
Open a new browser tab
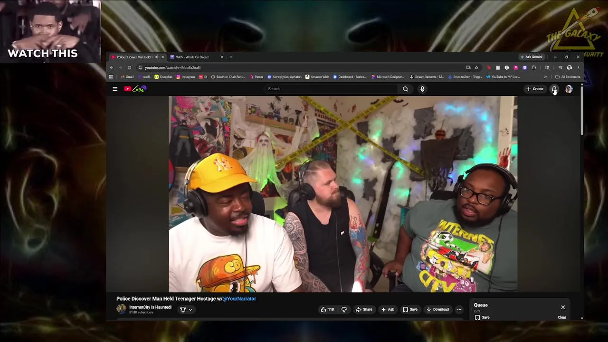pyautogui.click(x=231, y=57)
